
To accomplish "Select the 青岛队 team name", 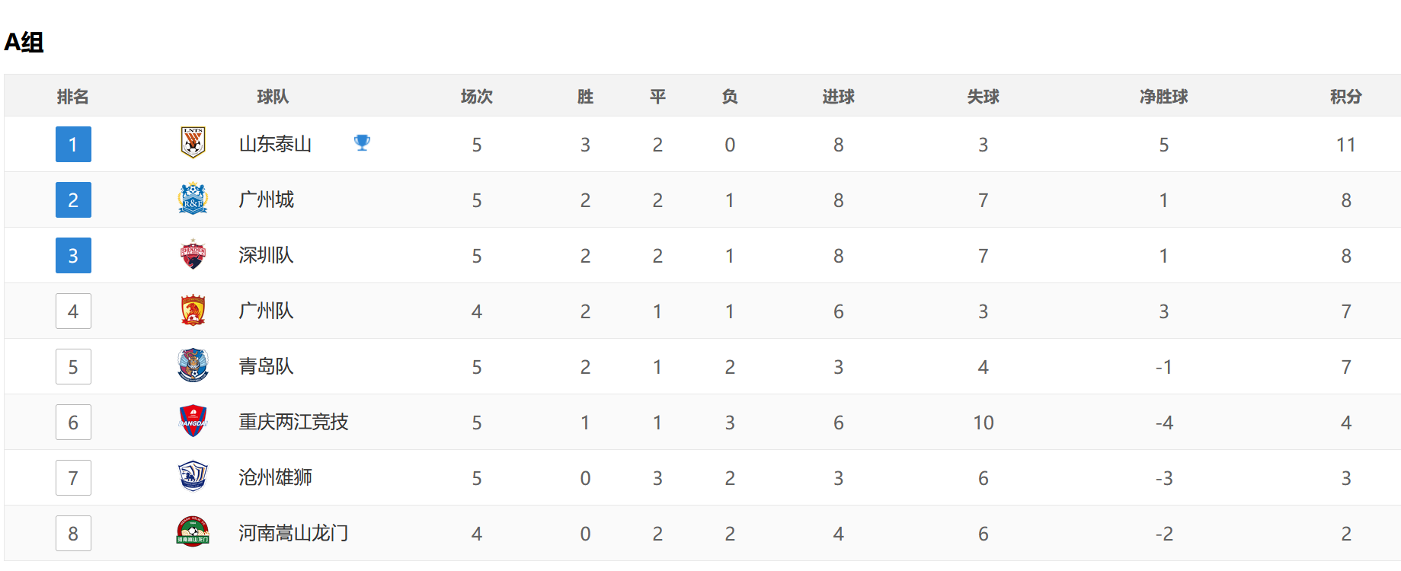I will (x=266, y=367).
